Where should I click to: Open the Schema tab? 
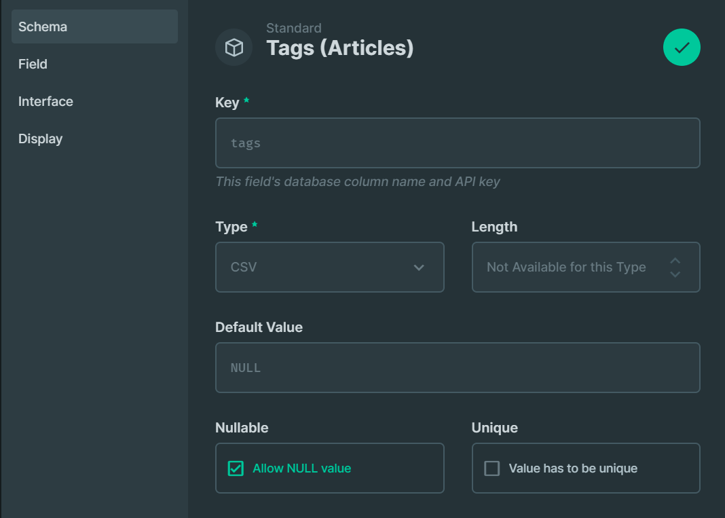point(95,26)
